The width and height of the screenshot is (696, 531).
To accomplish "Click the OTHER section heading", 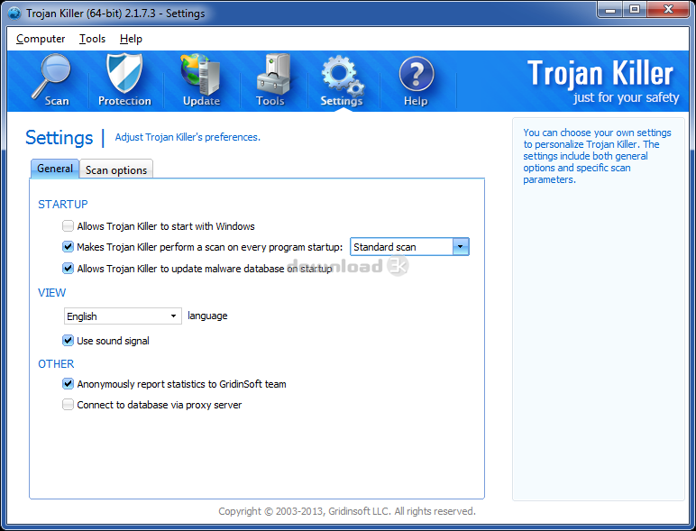I will tap(56, 363).
